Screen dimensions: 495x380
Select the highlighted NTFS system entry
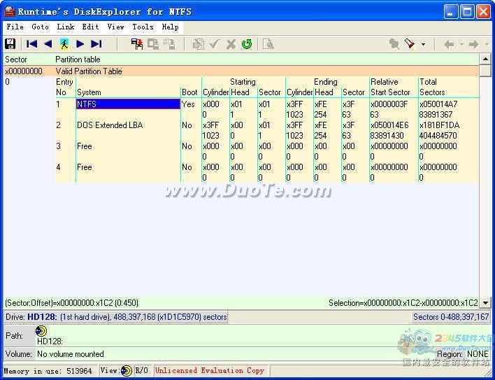click(128, 104)
